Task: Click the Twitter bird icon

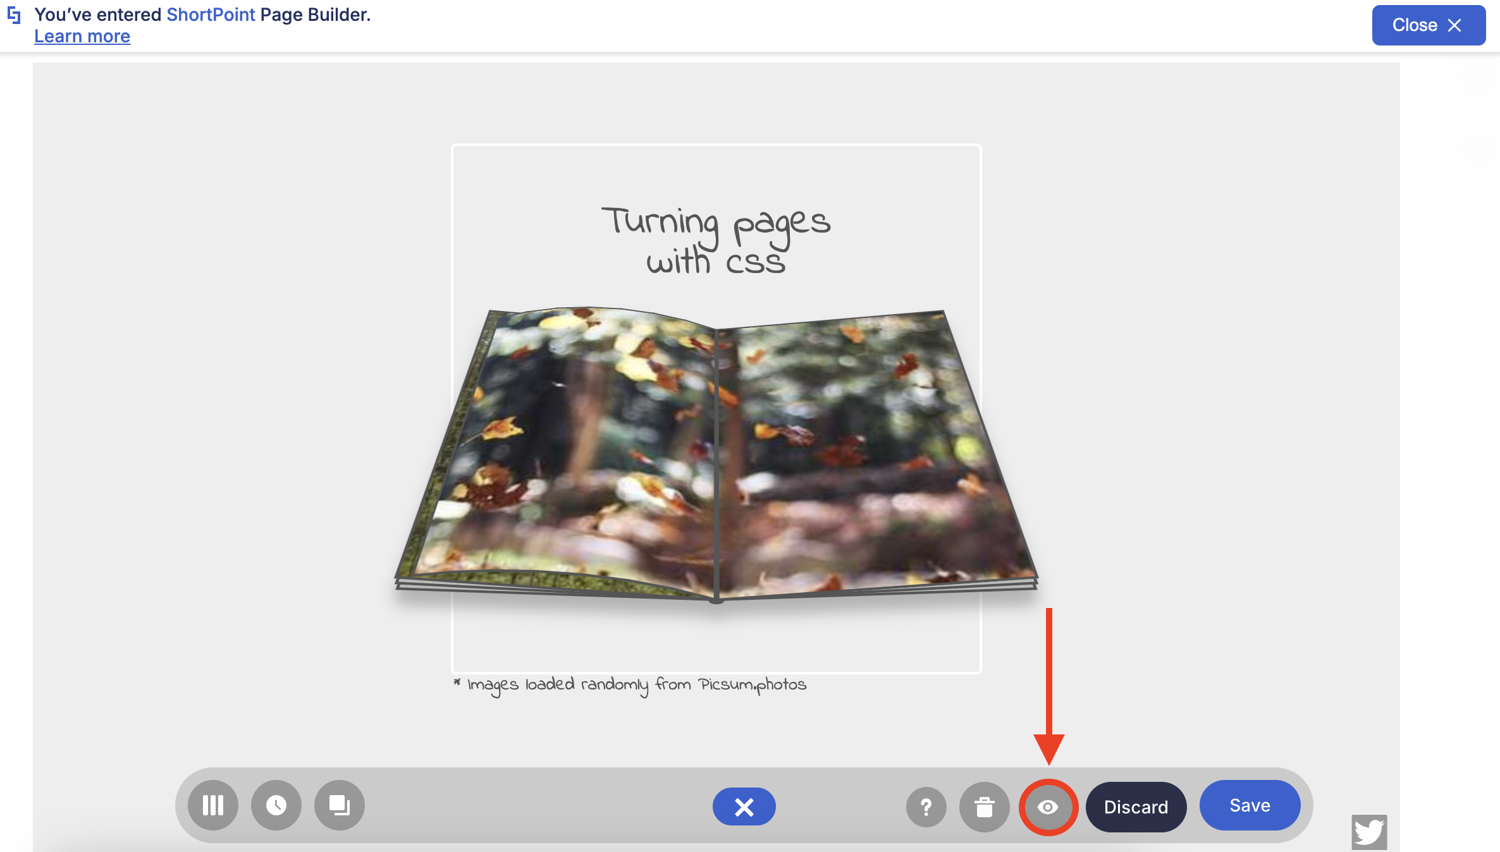Action: pos(1369,832)
